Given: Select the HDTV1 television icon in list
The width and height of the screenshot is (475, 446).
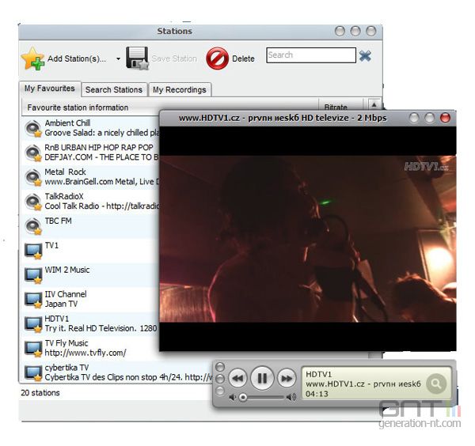Looking at the screenshot, I should [x=33, y=325].
